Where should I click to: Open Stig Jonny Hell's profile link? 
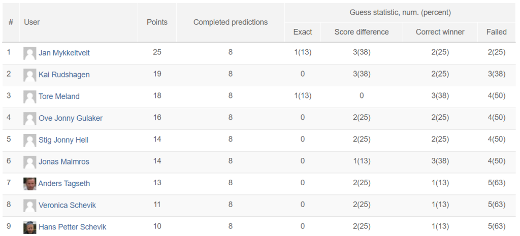click(63, 140)
